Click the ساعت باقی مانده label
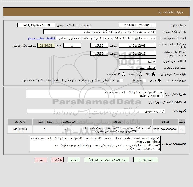193x187 pixels. (x=25, y=46)
